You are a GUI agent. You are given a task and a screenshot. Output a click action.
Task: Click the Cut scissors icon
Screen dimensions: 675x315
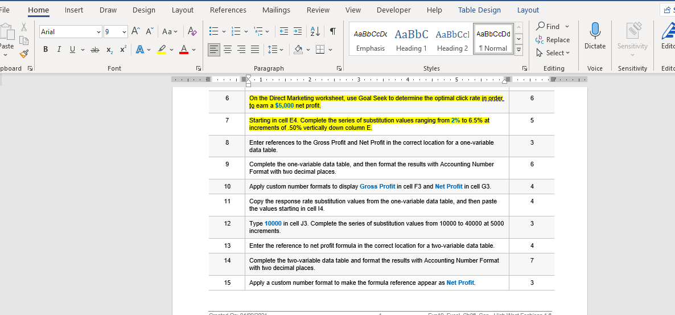[x=24, y=27]
